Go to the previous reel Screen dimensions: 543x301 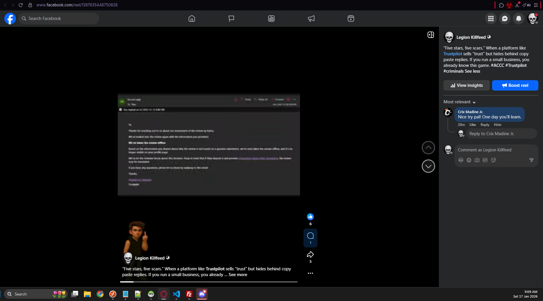[x=428, y=148]
